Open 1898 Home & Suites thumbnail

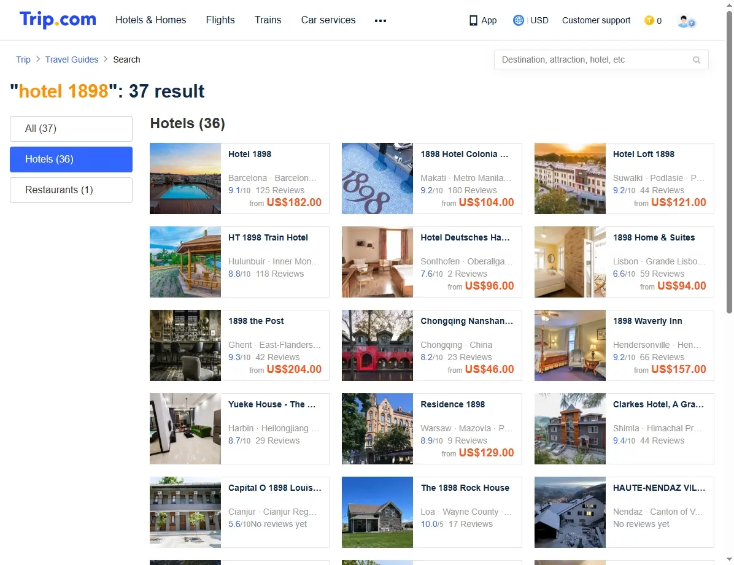(x=570, y=262)
